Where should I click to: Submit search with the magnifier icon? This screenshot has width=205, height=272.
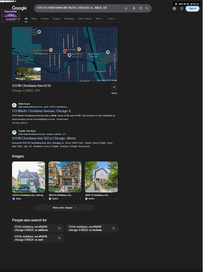pyautogui.click(x=147, y=9)
